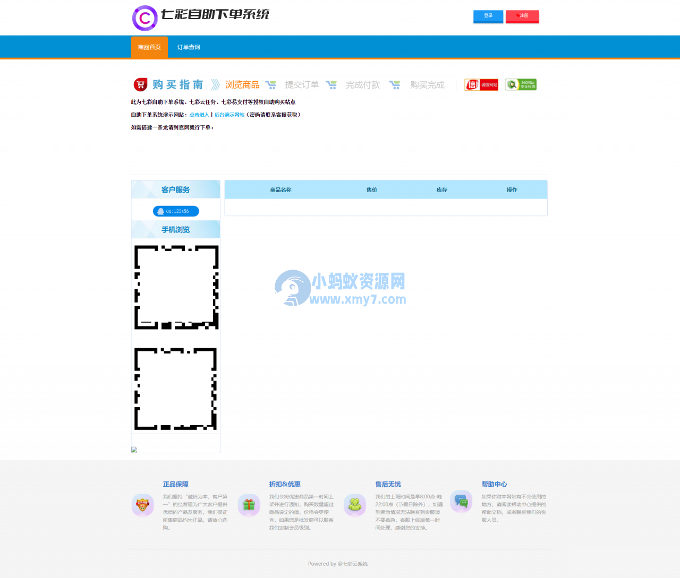
Task: Click the broken image icon below QR codes
Action: point(134,450)
